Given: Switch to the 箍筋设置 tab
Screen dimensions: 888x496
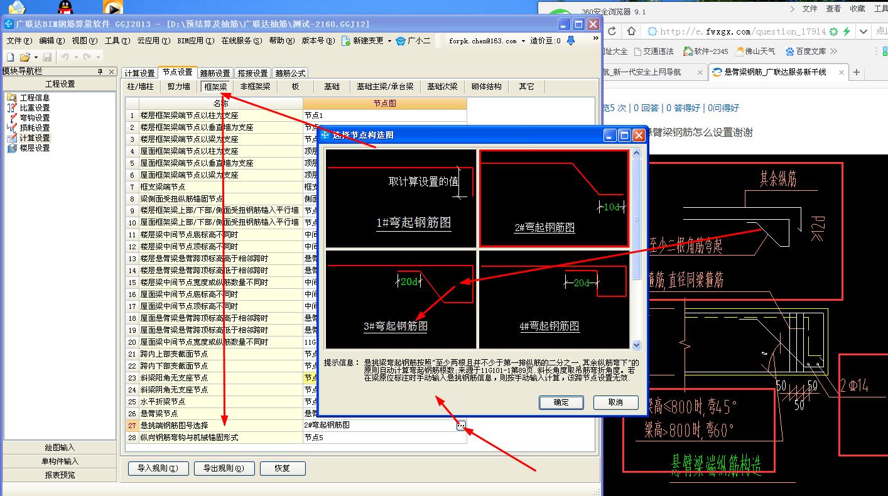Looking at the screenshot, I should [x=215, y=73].
